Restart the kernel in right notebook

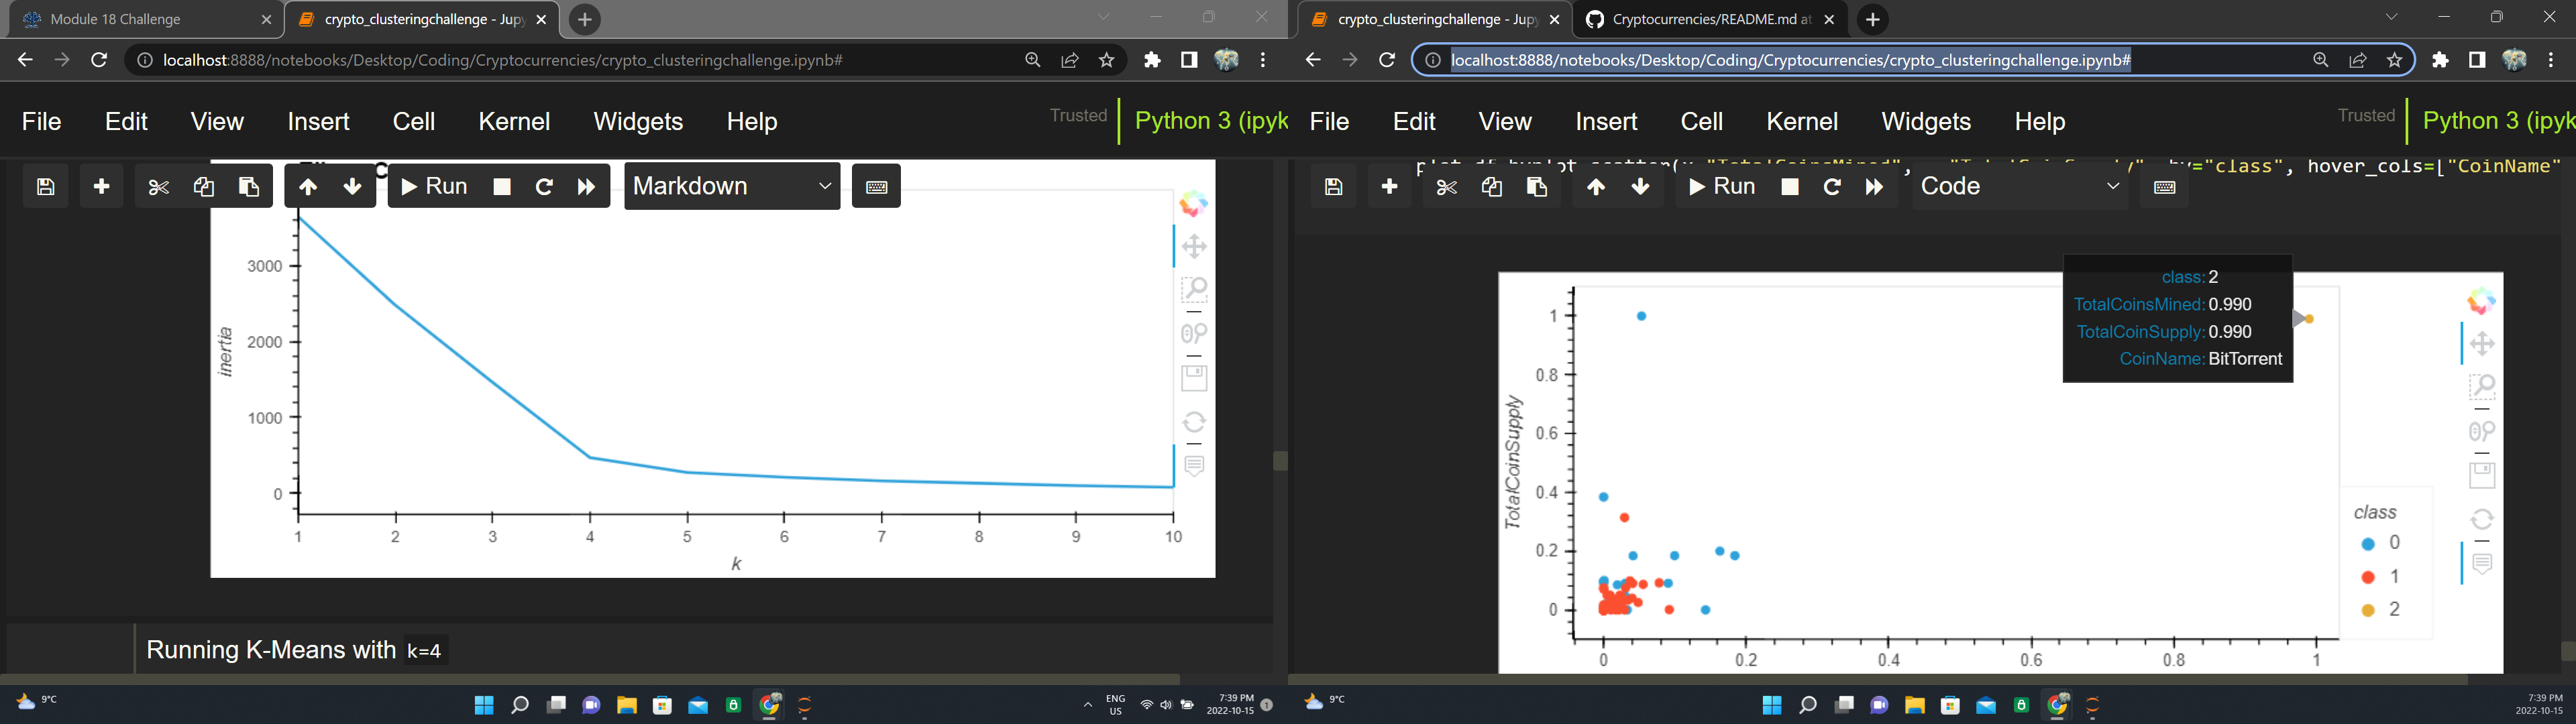pyautogui.click(x=1832, y=187)
